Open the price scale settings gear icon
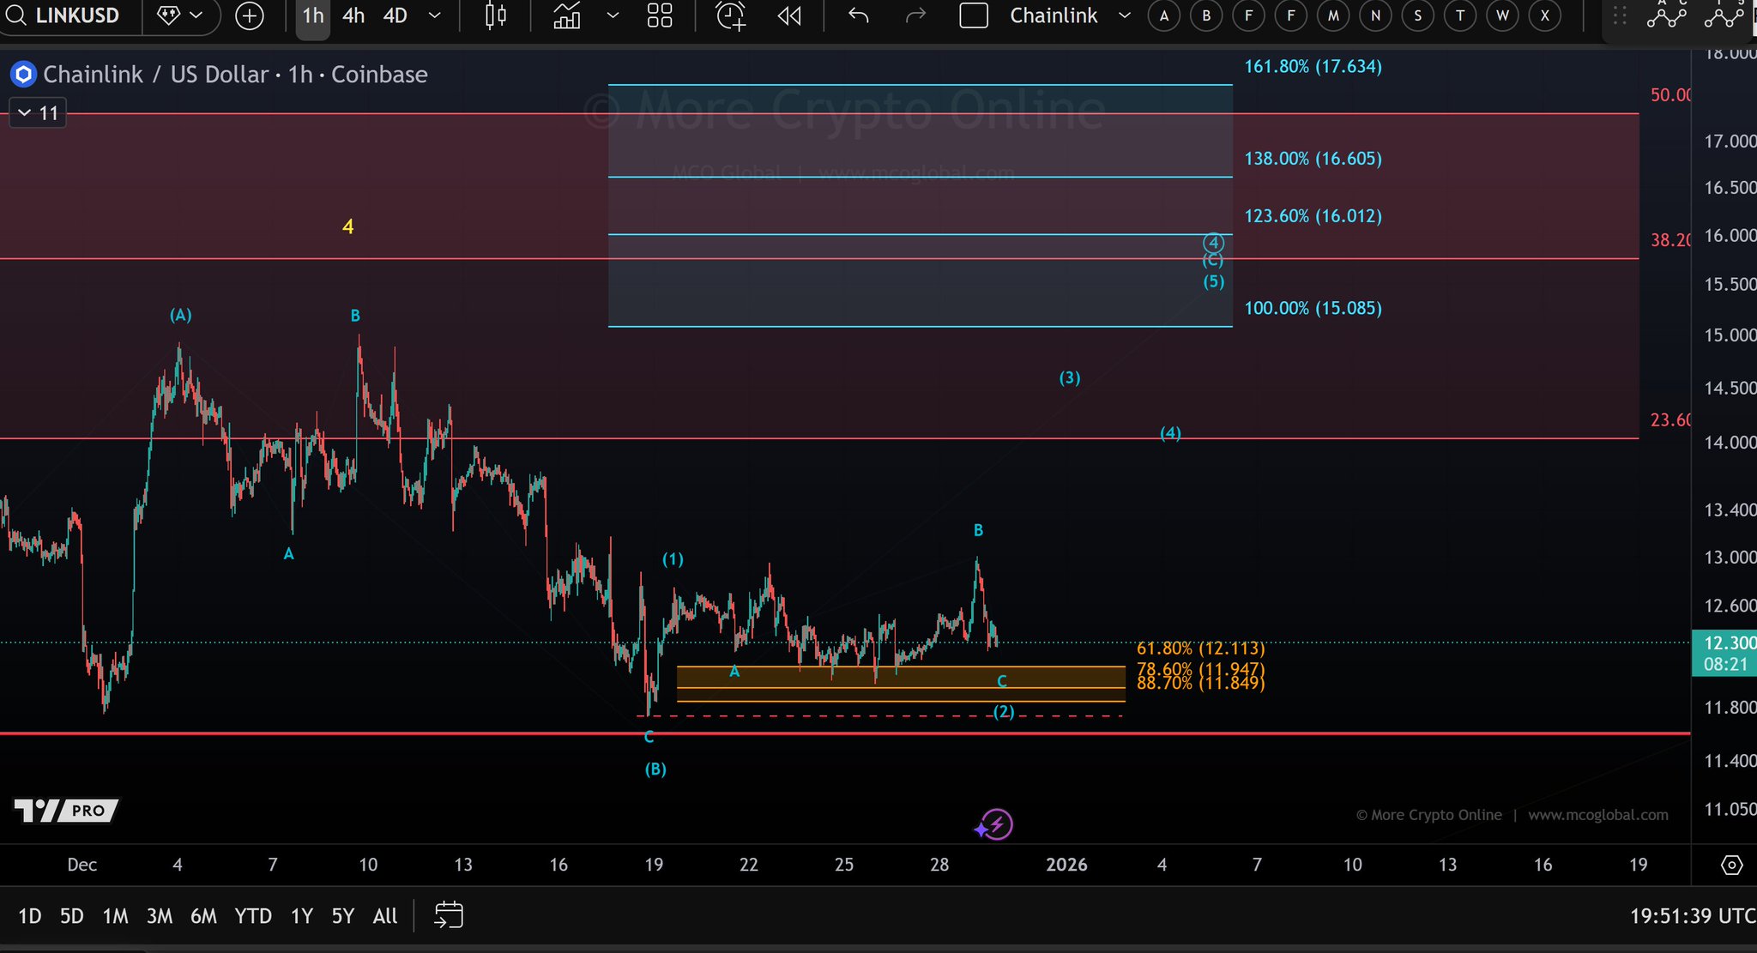This screenshot has height=953, width=1757. [1731, 865]
